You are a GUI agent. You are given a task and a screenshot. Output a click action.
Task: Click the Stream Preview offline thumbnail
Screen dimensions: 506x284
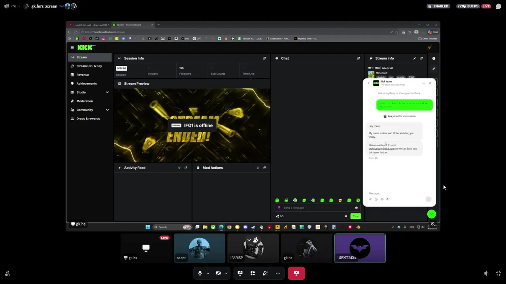[x=192, y=125]
